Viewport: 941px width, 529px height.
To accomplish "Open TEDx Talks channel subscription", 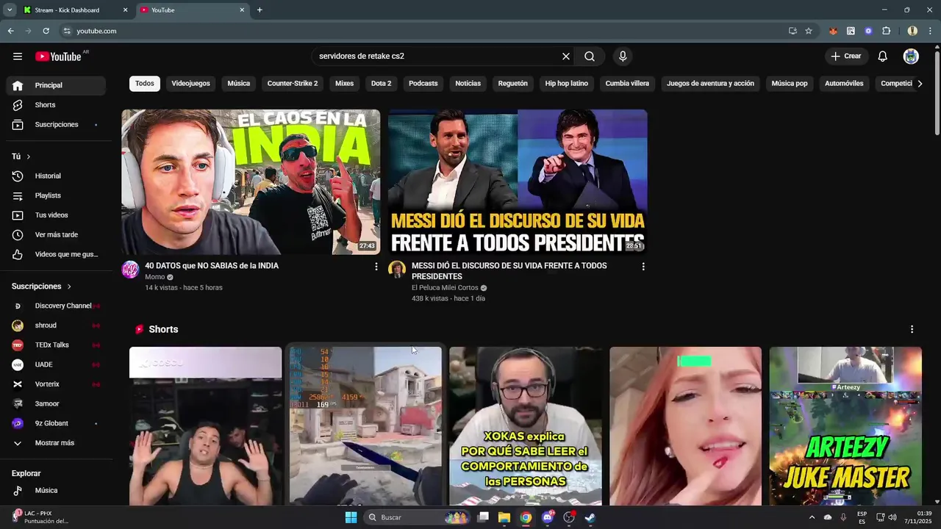I will [56, 345].
